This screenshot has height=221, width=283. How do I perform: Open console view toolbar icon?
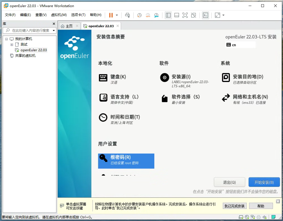coord(206,15)
